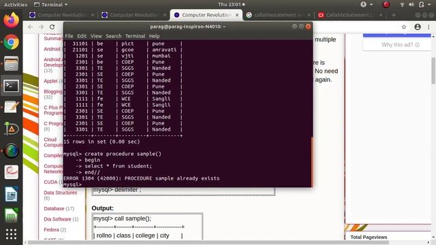Show Applications grid in the dock
The image size is (436, 245).
coord(11,234)
